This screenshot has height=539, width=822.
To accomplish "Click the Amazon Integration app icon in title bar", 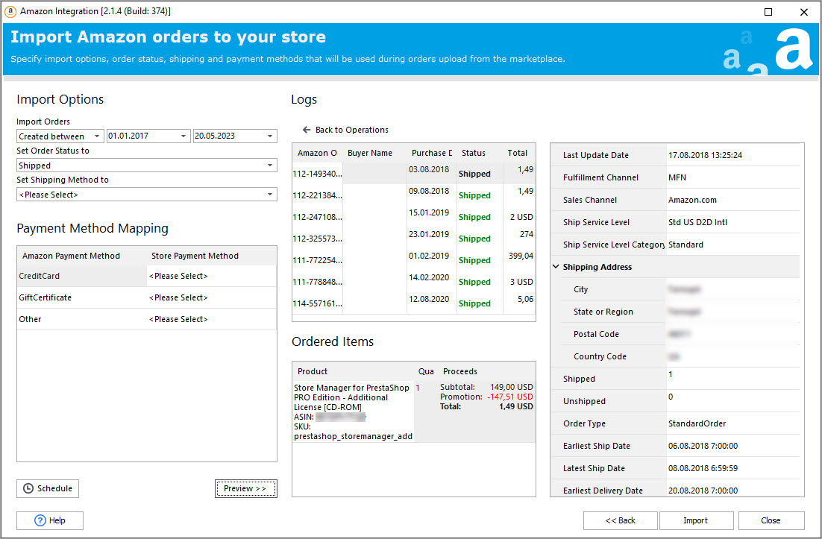I will 10,11.
